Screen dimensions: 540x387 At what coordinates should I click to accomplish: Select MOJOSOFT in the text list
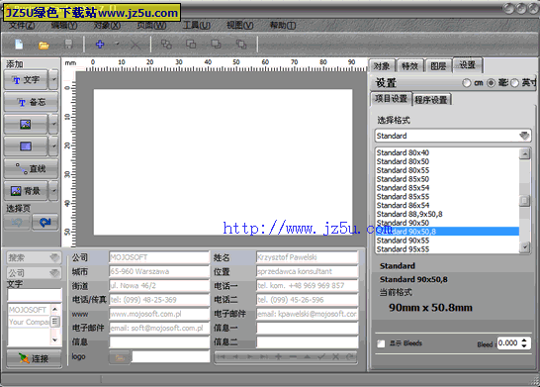coord(29,310)
